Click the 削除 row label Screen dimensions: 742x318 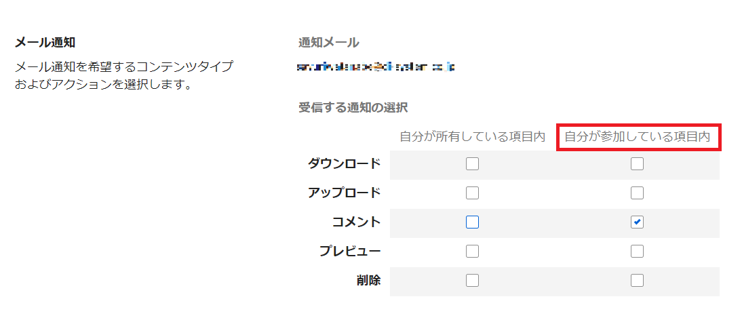[368, 281]
